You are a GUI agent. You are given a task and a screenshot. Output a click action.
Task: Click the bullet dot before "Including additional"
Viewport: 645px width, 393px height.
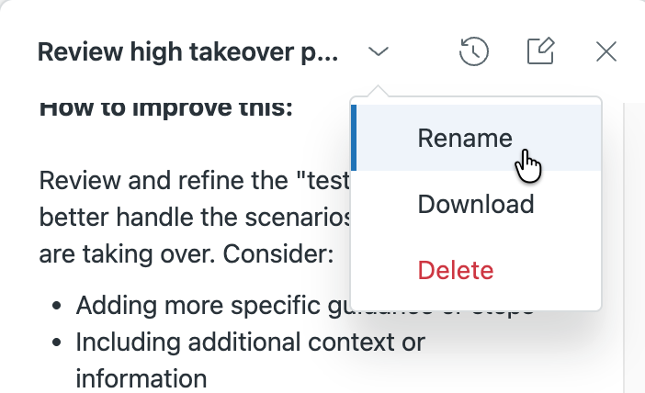pyautogui.click(x=58, y=342)
